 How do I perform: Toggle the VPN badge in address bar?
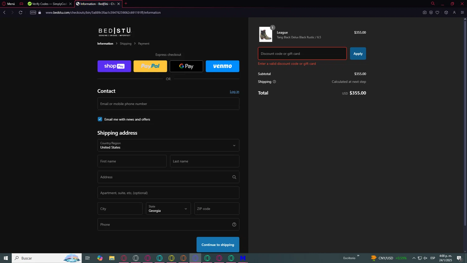[x=33, y=12]
